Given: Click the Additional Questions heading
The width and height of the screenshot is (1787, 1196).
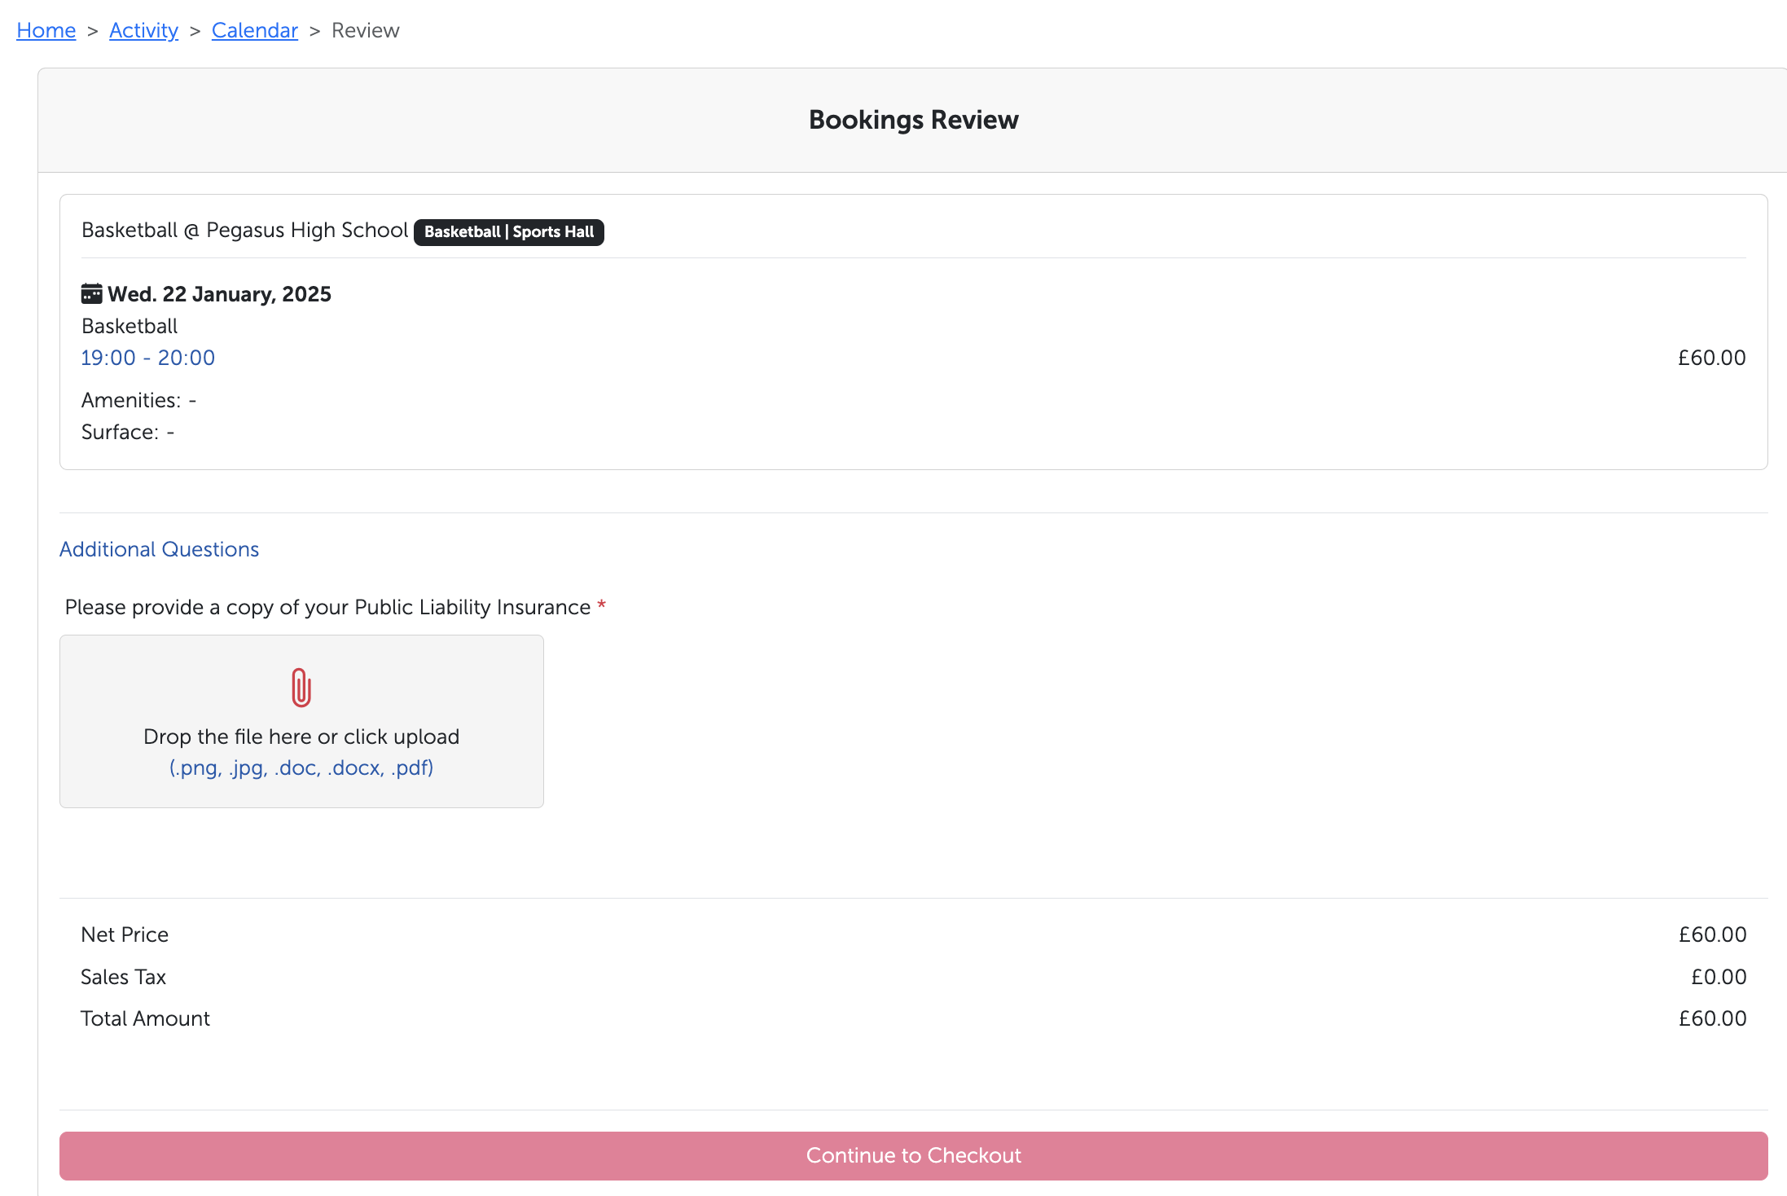Looking at the screenshot, I should pyautogui.click(x=159, y=549).
